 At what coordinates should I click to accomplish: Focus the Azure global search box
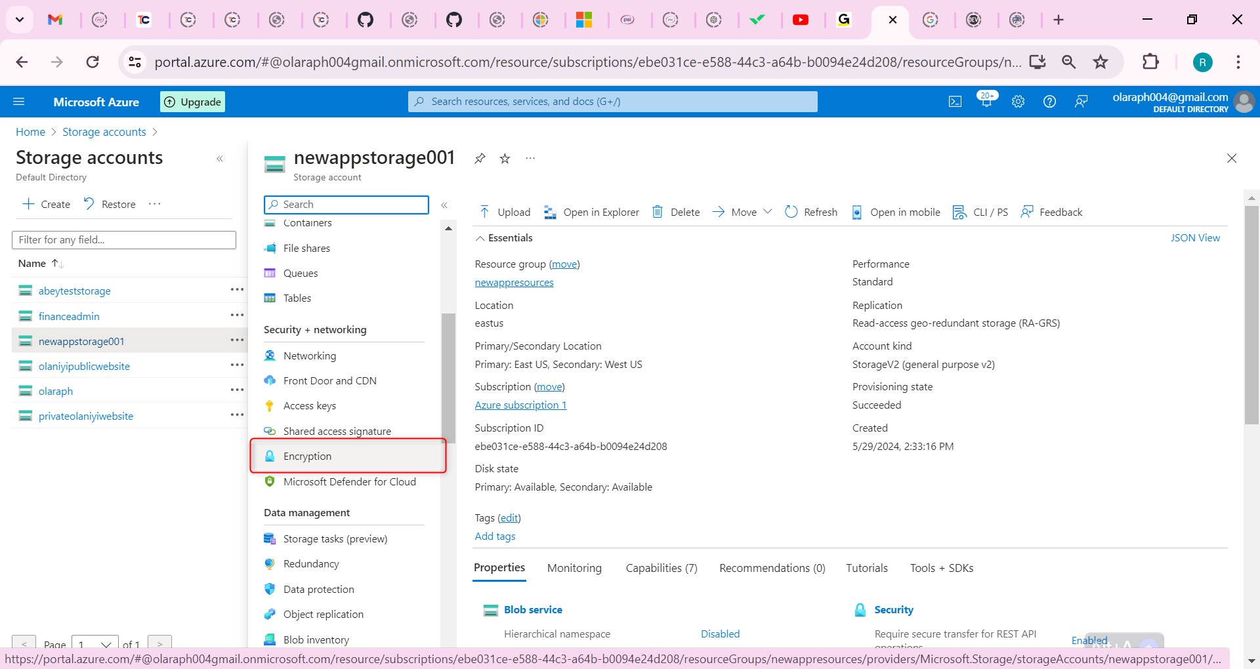[613, 102]
